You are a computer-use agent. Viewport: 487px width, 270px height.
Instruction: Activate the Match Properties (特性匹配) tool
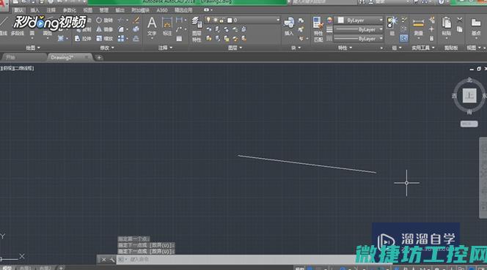click(x=318, y=29)
